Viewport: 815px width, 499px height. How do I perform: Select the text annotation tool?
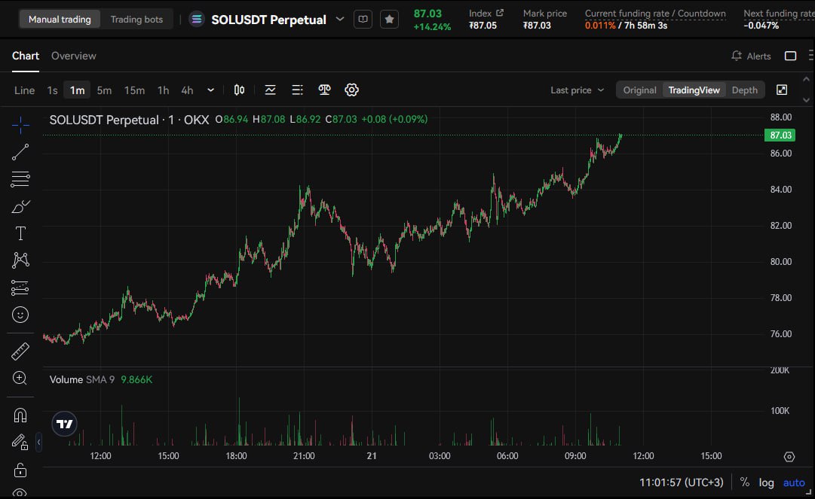coord(20,233)
